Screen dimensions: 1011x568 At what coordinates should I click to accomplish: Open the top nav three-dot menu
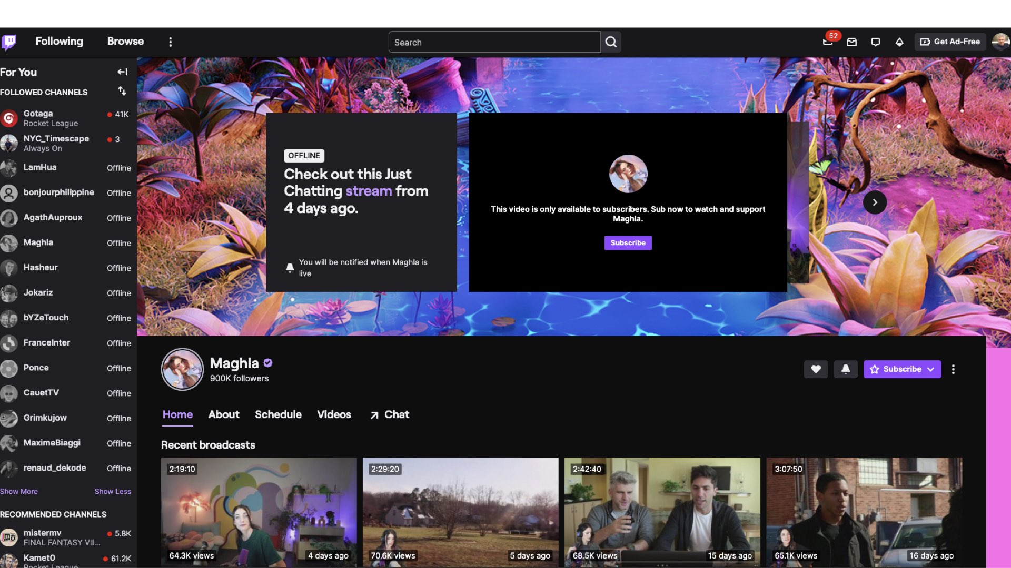point(170,42)
